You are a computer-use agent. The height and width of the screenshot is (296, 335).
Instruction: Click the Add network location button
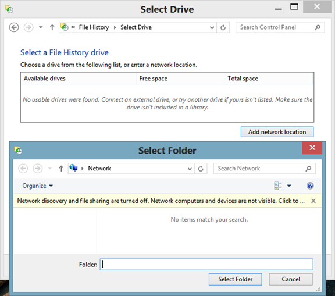click(277, 132)
